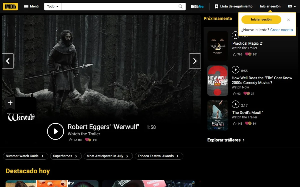Image resolution: width=300 pixels, height=187 pixels.
Task: Go to previous featured trailer slide
Action: (8, 61)
